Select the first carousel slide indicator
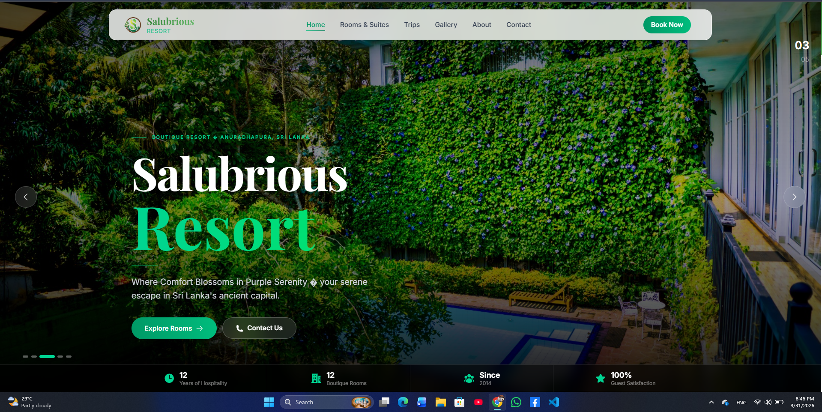This screenshot has width=822, height=412. coord(25,356)
